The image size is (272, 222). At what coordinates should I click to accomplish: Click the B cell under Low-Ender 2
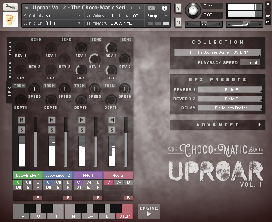point(68,198)
